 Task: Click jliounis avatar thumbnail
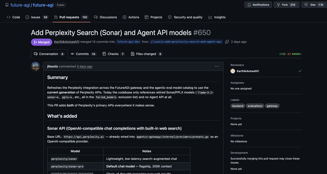tap(35, 67)
